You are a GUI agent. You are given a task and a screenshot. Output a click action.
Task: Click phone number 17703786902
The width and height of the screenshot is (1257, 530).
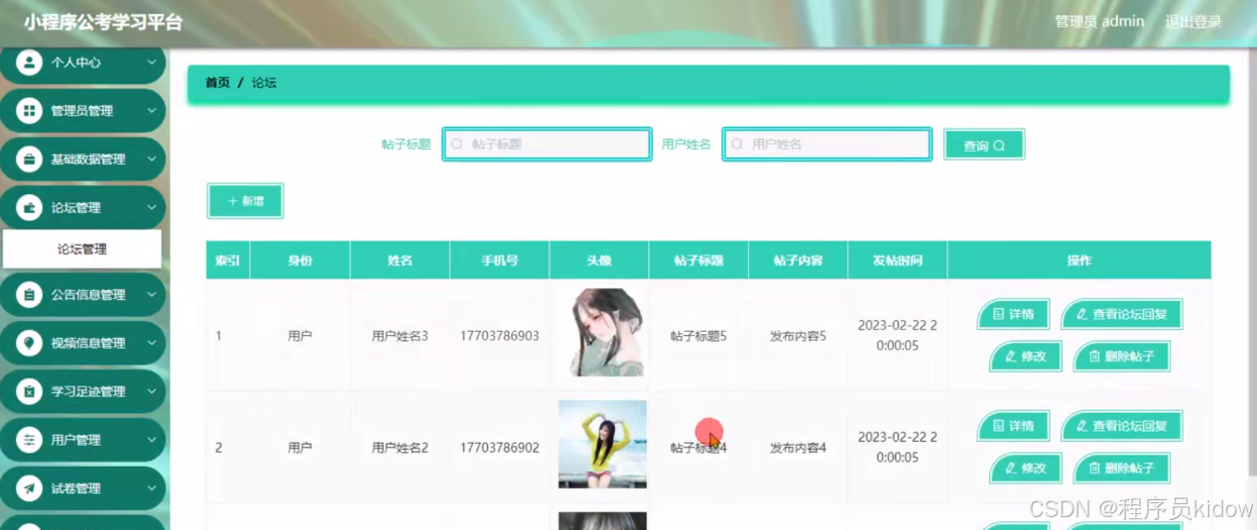pyautogui.click(x=499, y=448)
